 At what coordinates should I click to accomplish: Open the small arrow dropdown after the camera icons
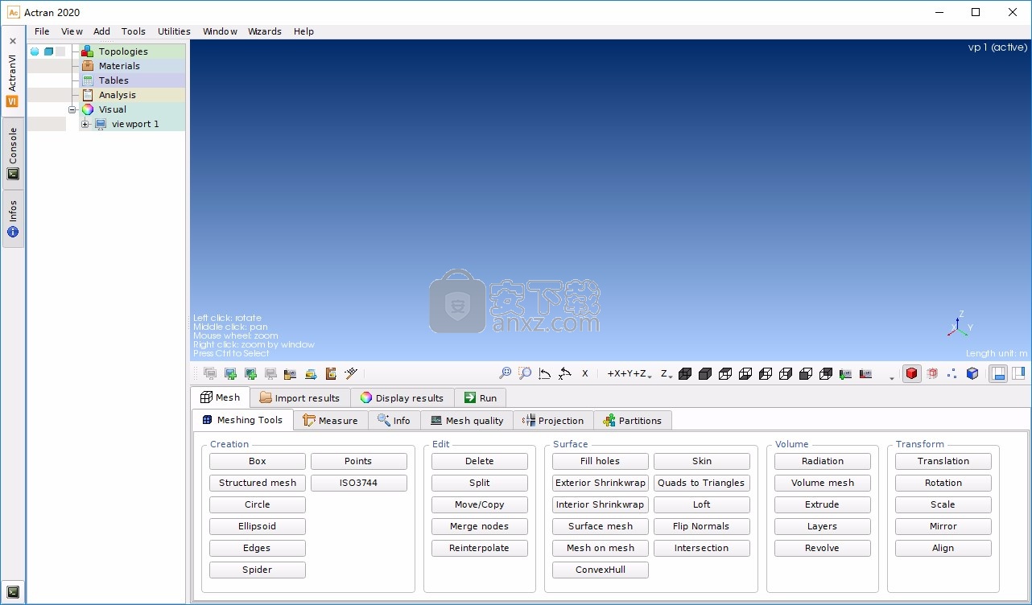pos(892,377)
